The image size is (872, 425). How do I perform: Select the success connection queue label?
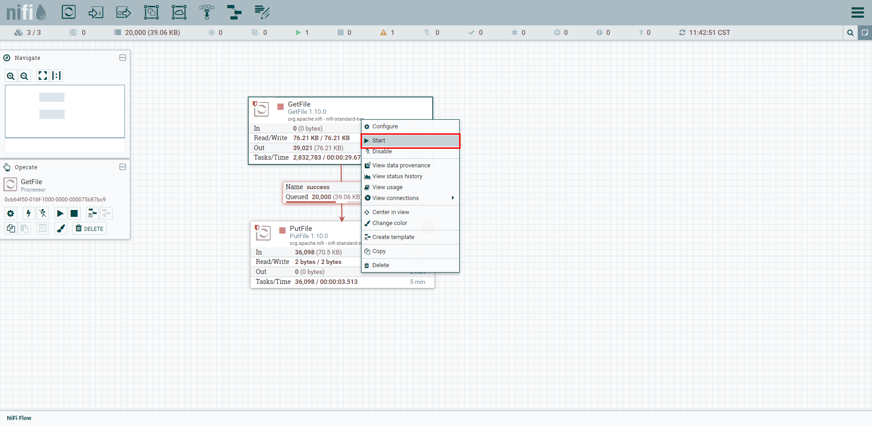pos(322,192)
